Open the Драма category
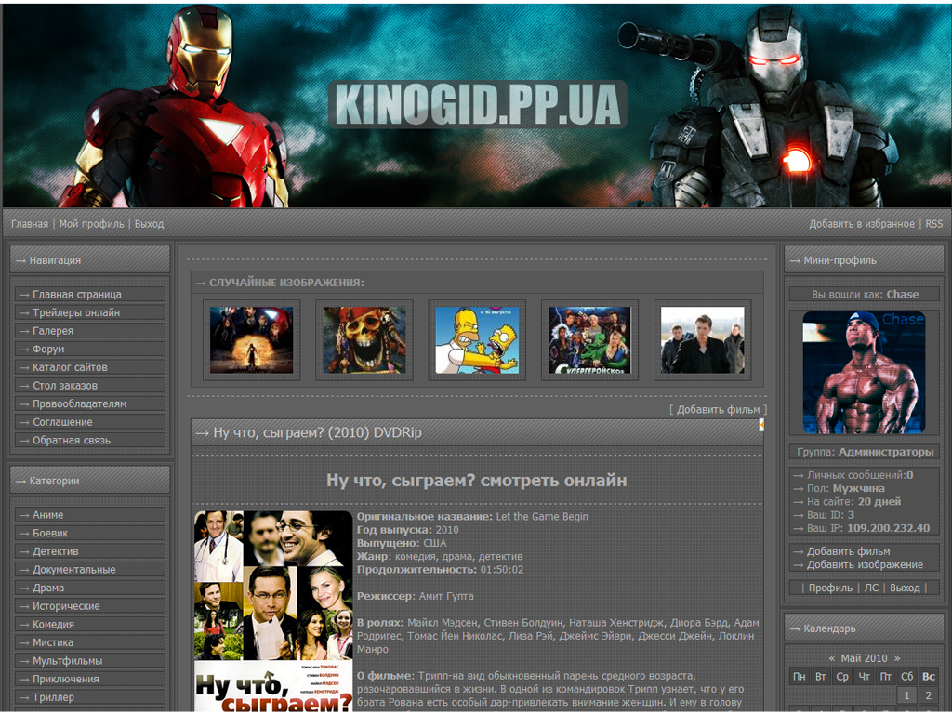 [x=90, y=588]
